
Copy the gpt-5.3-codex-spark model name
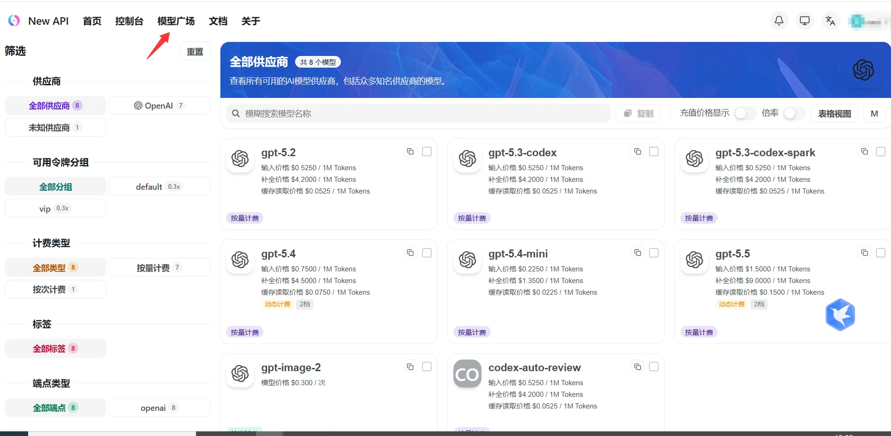point(864,152)
